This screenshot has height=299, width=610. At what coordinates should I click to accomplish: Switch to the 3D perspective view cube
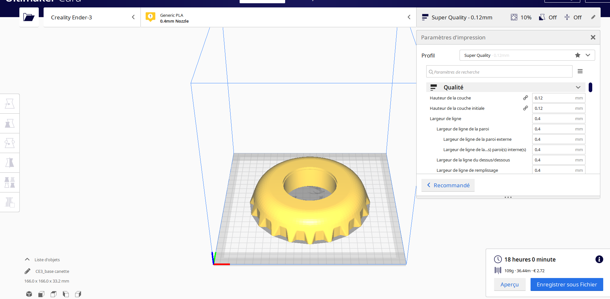(x=29, y=294)
